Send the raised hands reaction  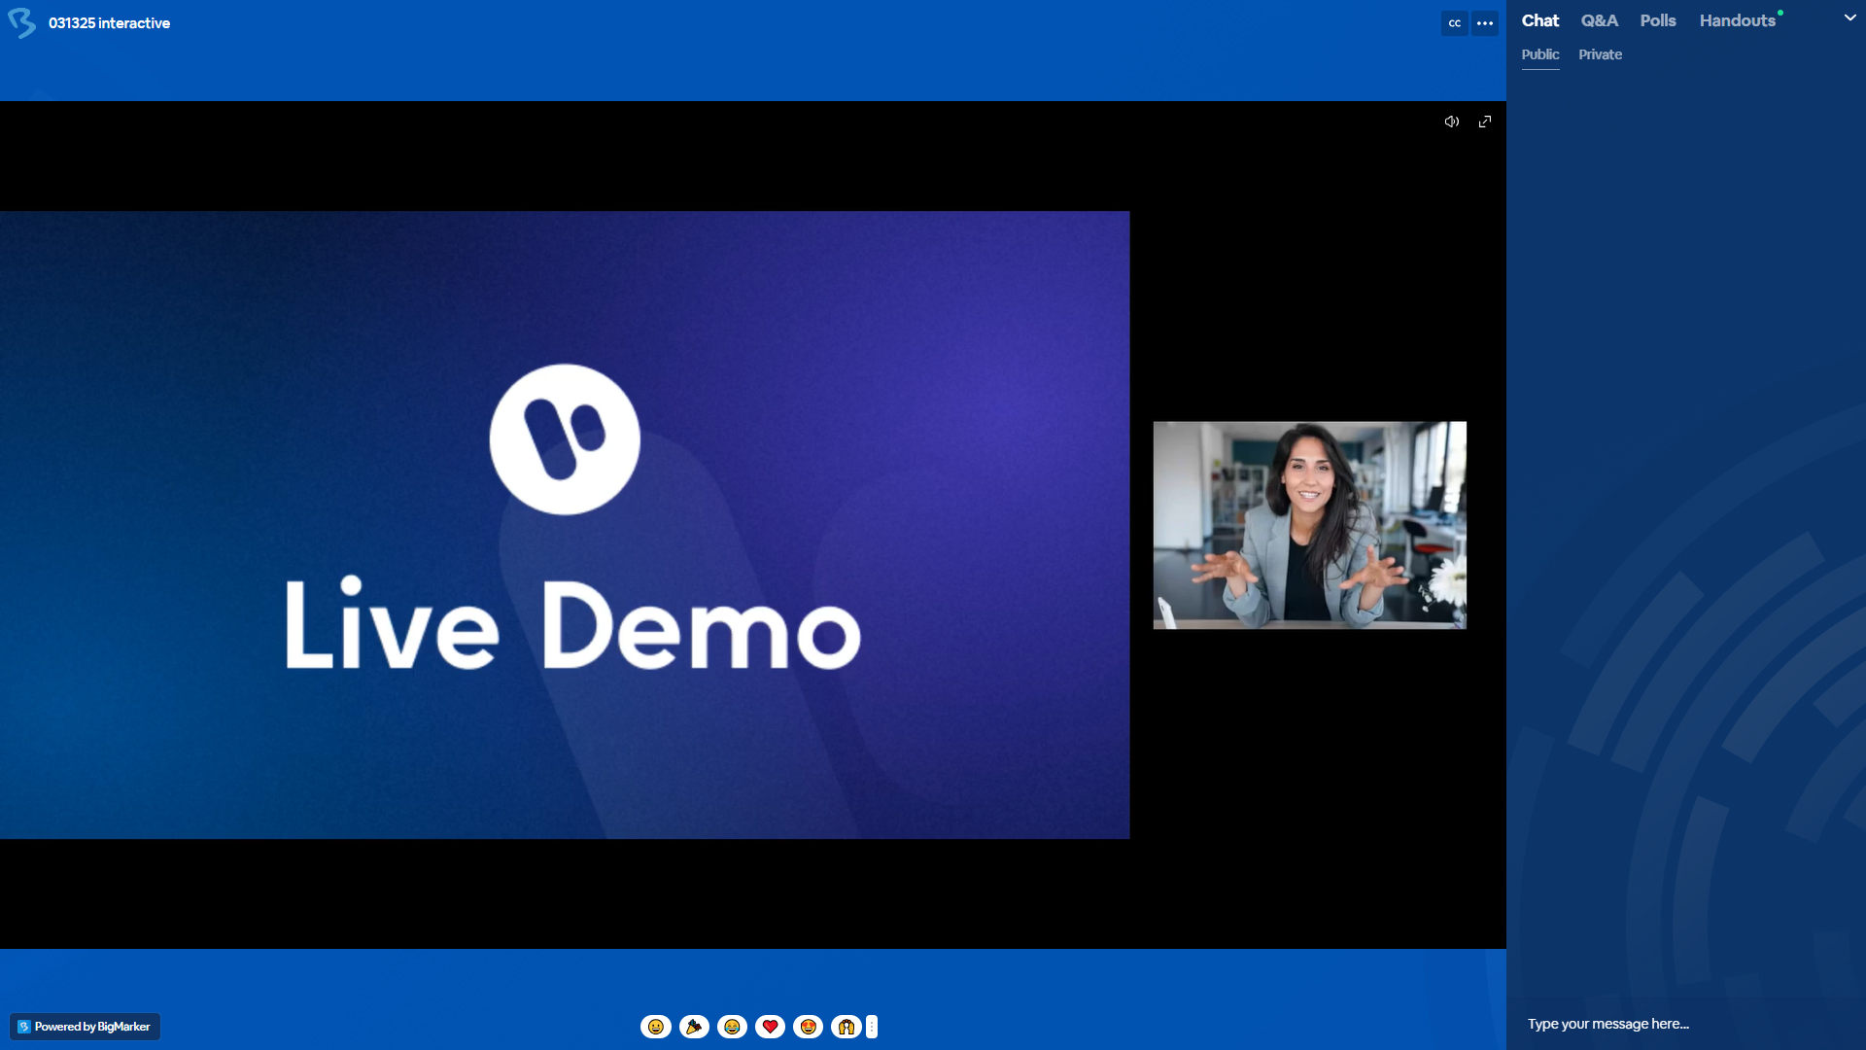[846, 1027]
